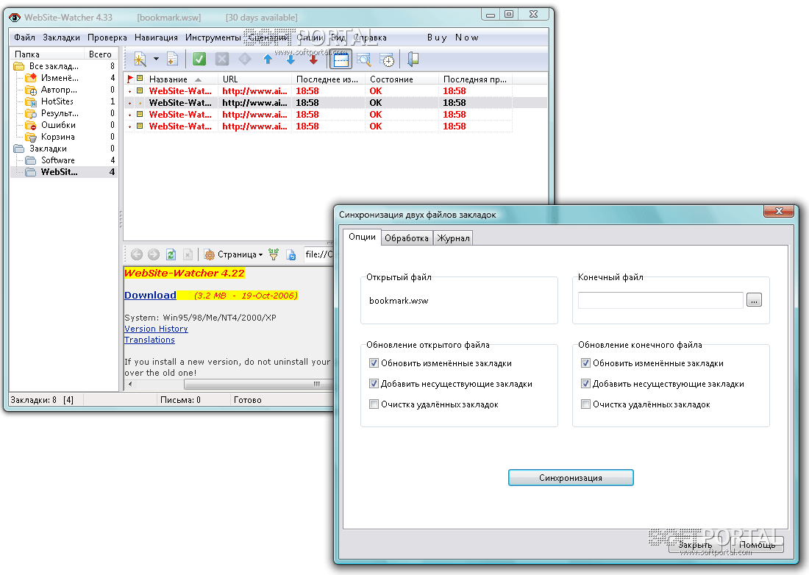Click the funnel filter icon
809x575 pixels.
274,254
